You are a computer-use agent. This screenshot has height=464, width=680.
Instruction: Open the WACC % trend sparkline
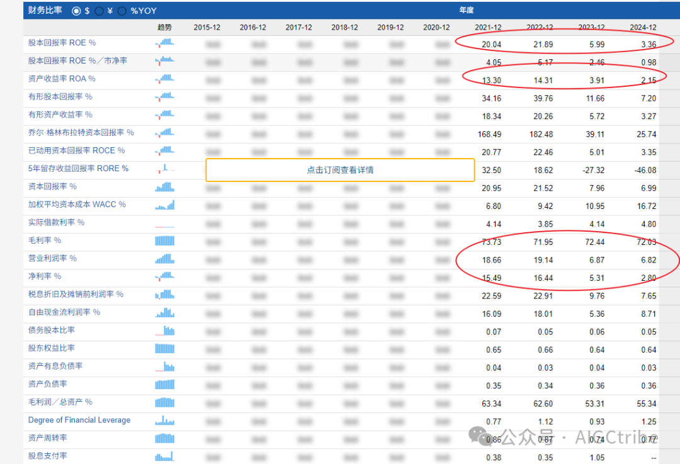[x=165, y=205]
